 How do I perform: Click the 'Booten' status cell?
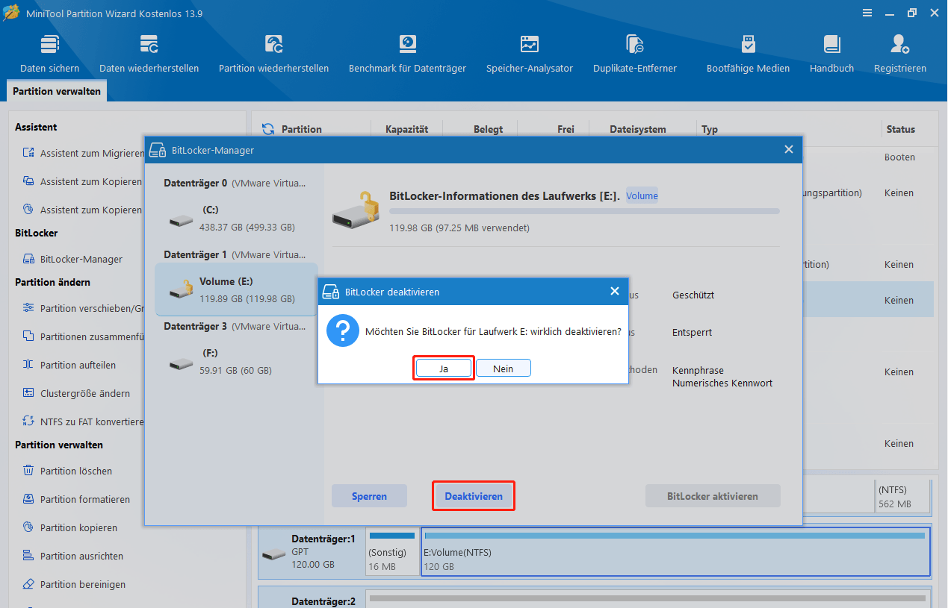click(x=899, y=157)
